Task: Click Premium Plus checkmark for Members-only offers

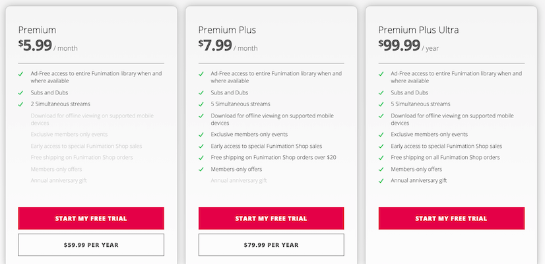Action: pyautogui.click(x=201, y=169)
